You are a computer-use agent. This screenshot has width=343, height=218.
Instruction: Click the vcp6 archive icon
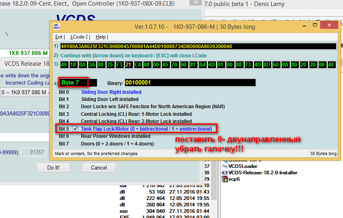[225, 179]
